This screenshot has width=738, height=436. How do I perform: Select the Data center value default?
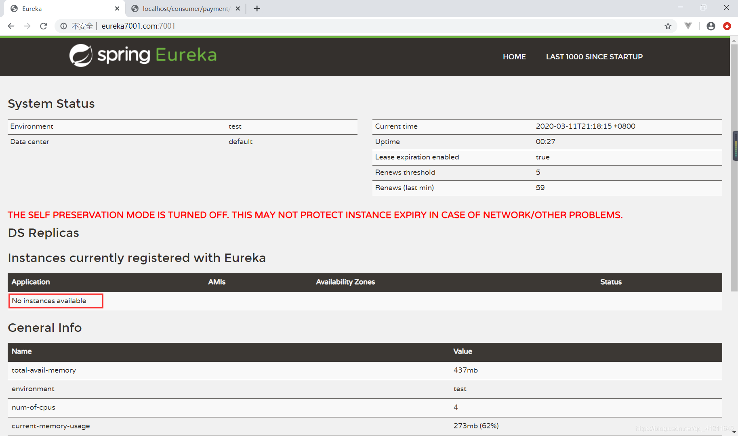pos(240,142)
